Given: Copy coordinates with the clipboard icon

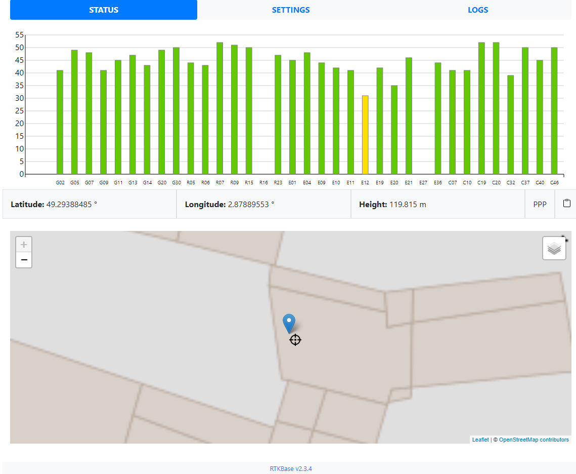Looking at the screenshot, I should coord(566,204).
